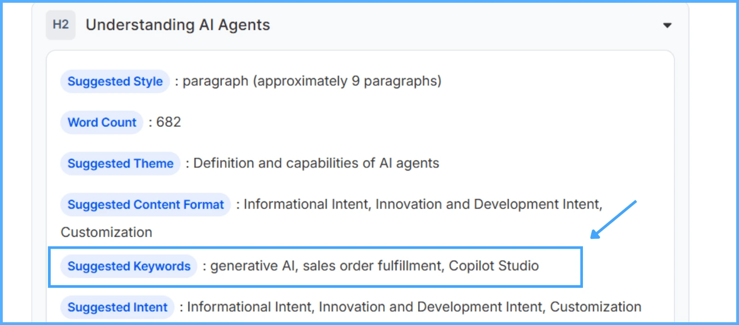Click the Suggested Content Format label
This screenshot has width=739, height=325.
point(145,205)
